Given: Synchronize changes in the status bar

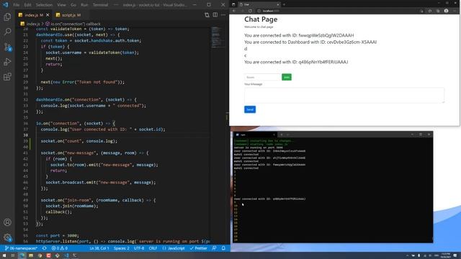Looking at the screenshot, I should point(45,248).
